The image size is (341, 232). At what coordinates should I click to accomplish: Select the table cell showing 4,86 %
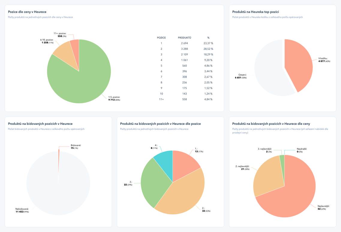(208, 66)
